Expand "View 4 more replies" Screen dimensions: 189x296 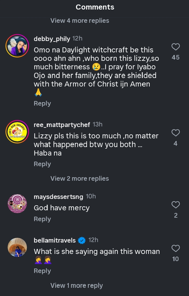click(x=80, y=21)
